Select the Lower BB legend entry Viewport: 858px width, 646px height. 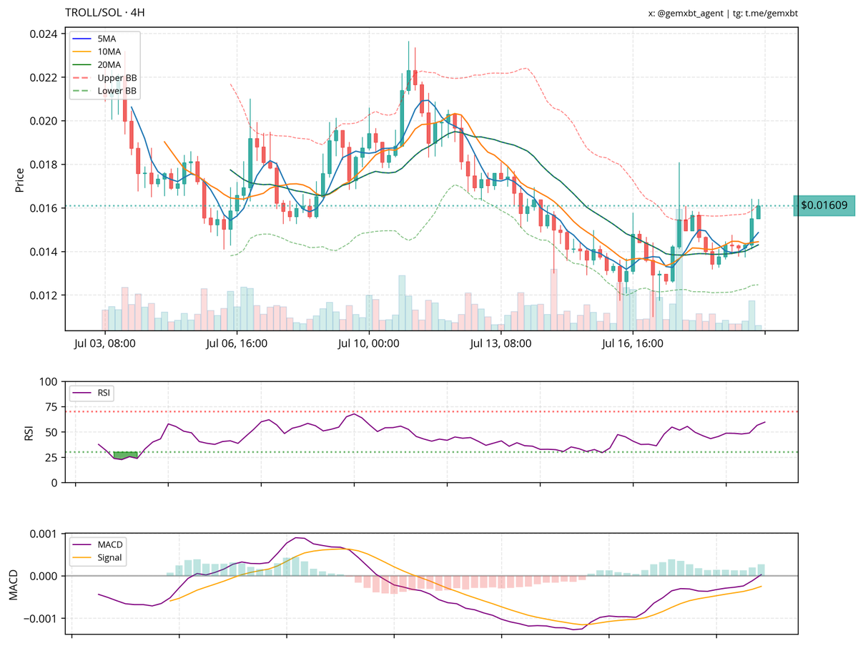pos(105,92)
